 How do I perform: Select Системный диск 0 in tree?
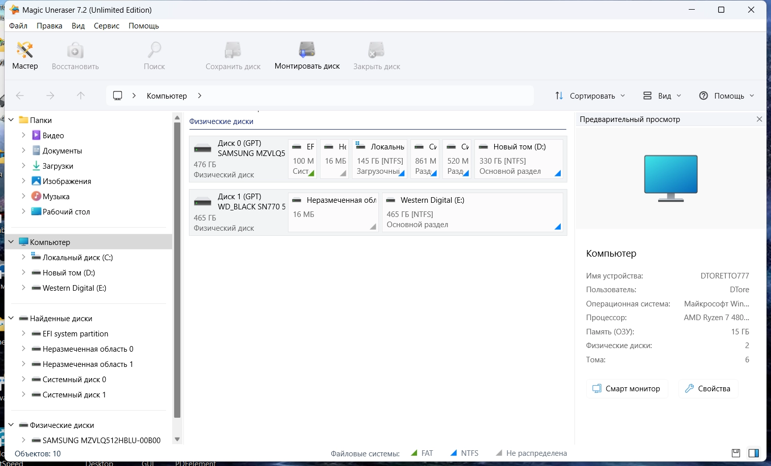pyautogui.click(x=74, y=379)
